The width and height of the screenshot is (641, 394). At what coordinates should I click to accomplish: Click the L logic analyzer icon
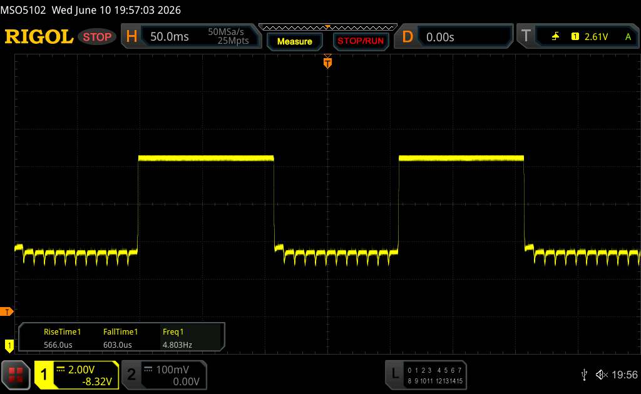394,373
